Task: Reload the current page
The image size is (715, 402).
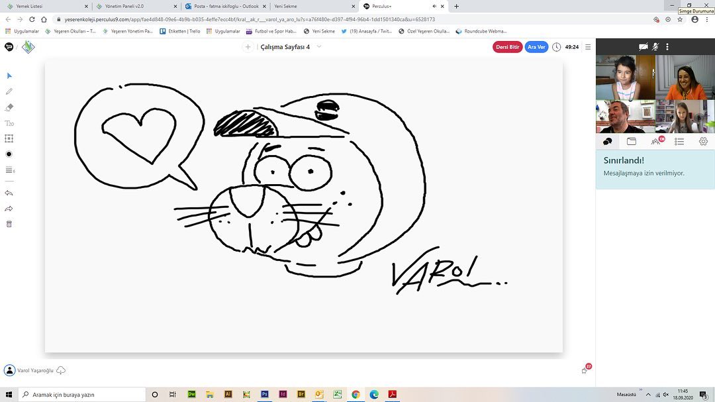Action: pyautogui.click(x=32, y=20)
